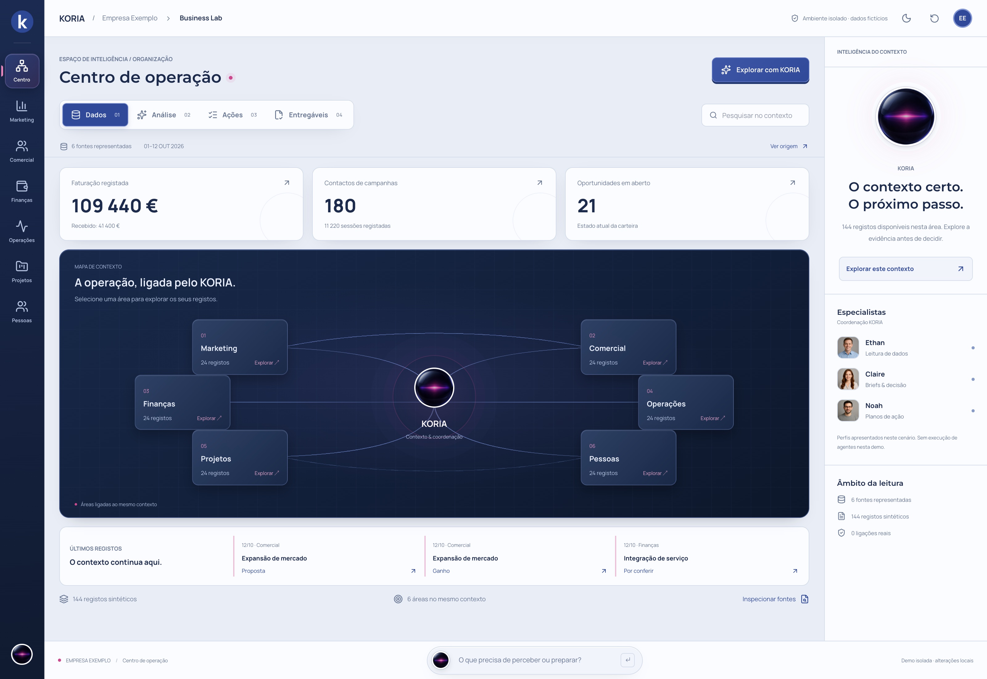The image size is (987, 679).
Task: Click the Inspecionar fontes document icon
Action: coord(805,599)
